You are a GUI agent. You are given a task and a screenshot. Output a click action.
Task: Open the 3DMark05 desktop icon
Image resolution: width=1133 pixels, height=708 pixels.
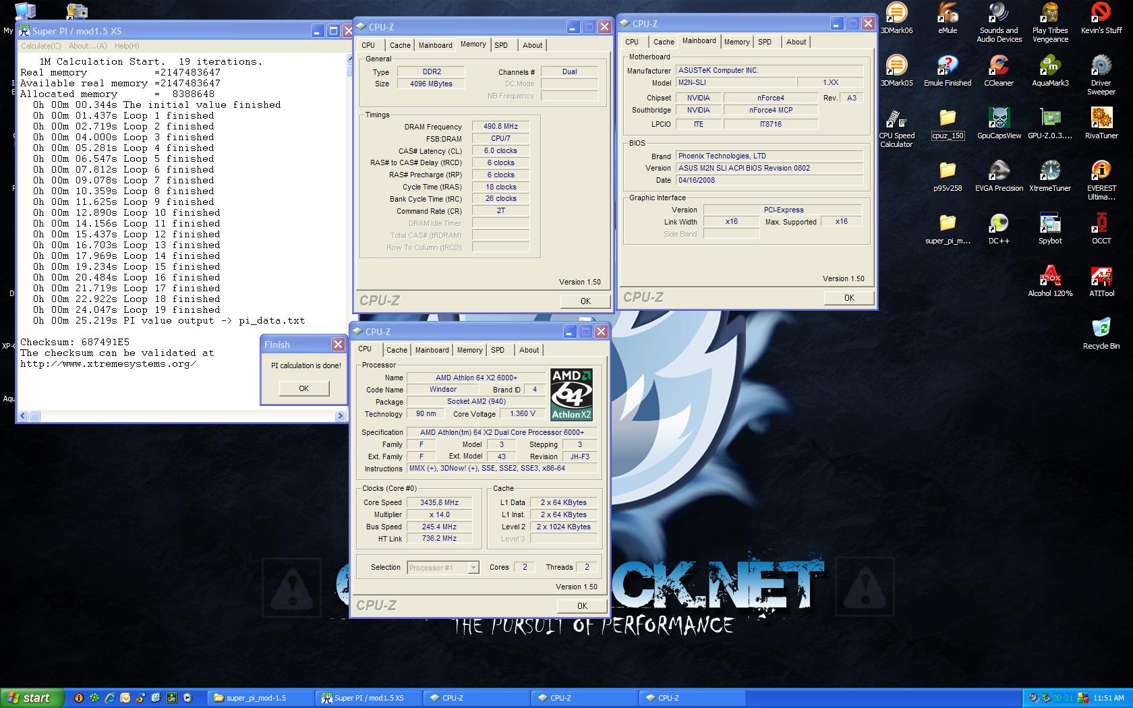(x=896, y=71)
